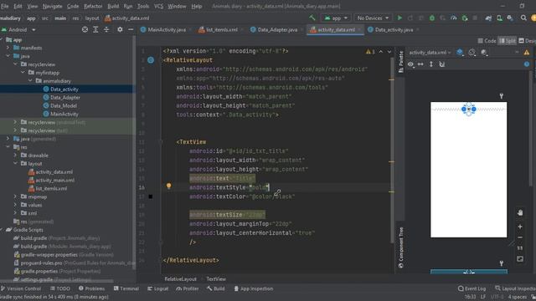
Task: Click the Make Project hammer icon
Action: [312, 18]
